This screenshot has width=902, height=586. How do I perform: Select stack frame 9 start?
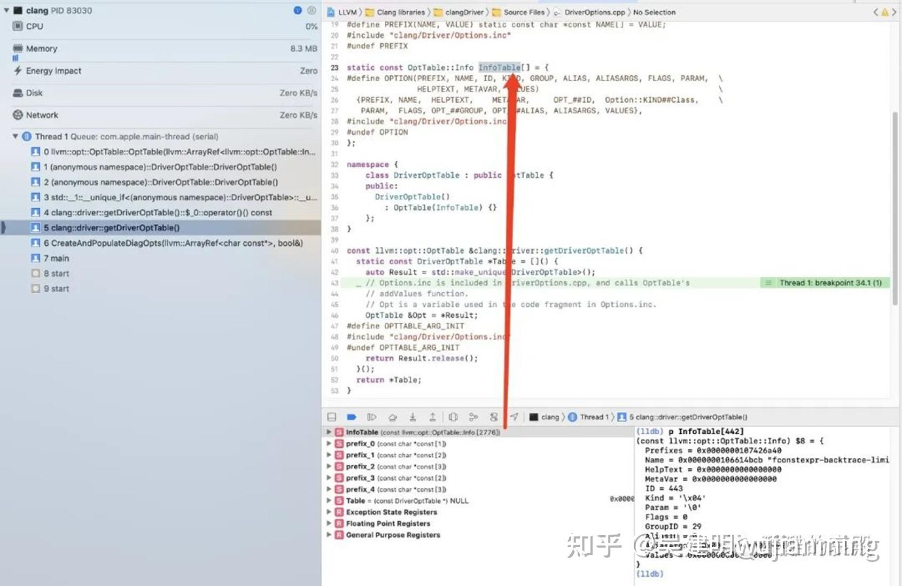[x=160, y=288]
